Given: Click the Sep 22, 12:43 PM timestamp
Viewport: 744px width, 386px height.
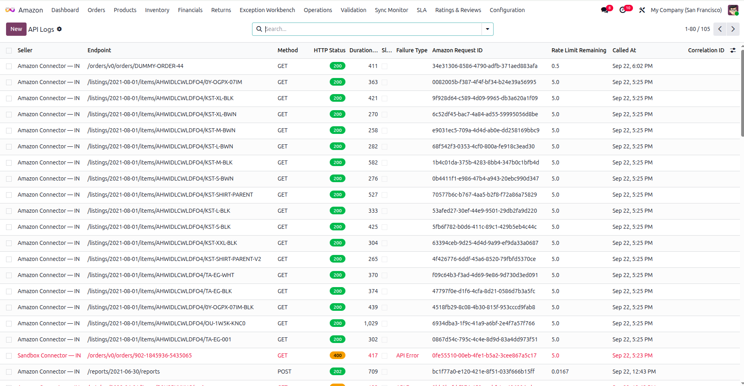Looking at the screenshot, I should tap(634, 372).
